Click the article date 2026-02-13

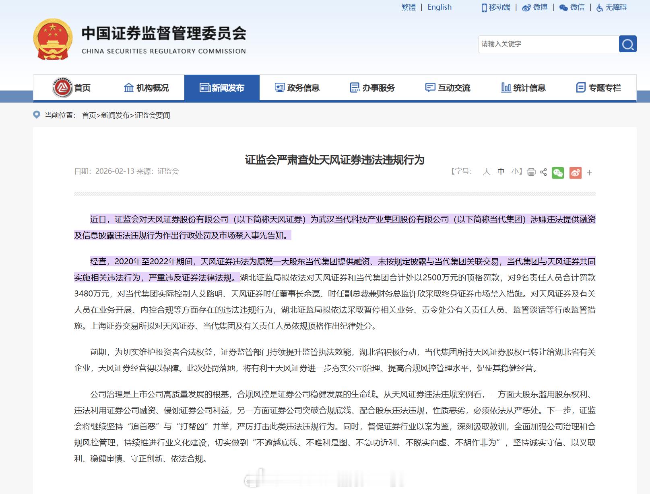point(115,171)
